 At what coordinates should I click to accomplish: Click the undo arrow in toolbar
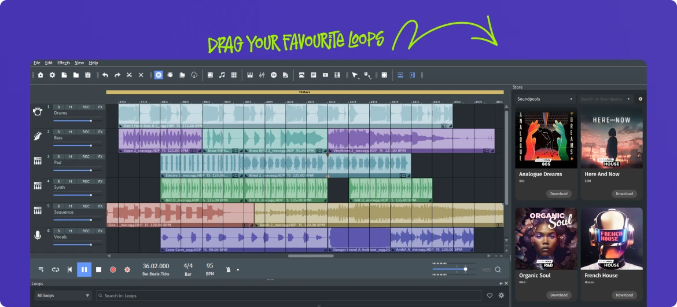105,75
